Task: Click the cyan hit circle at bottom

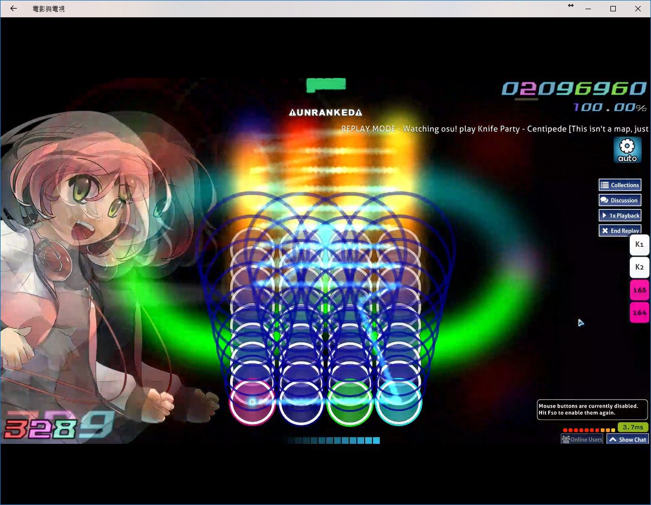Action: pos(398,402)
